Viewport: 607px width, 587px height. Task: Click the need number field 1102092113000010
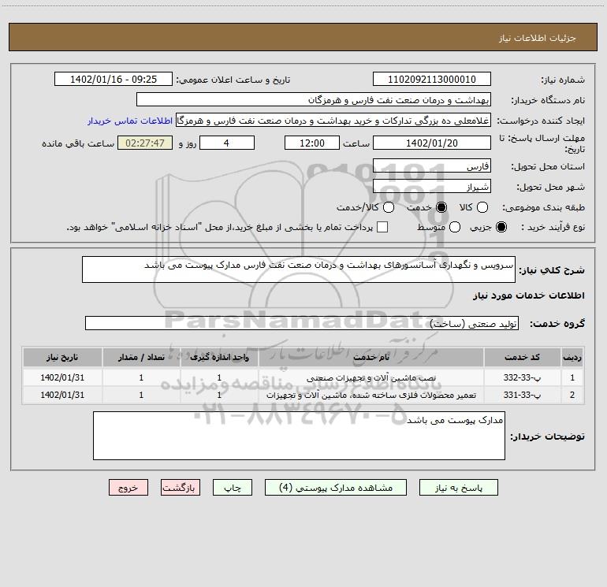click(432, 80)
